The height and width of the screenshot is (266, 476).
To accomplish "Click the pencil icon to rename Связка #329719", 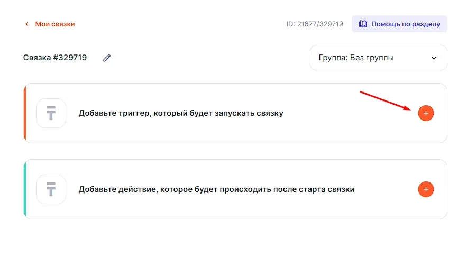I will tap(107, 58).
